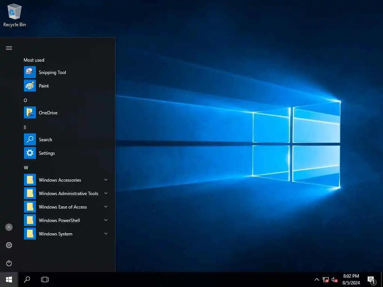Click the Windows Accessories folder icon
The height and width of the screenshot is (287, 383).
pos(30,180)
